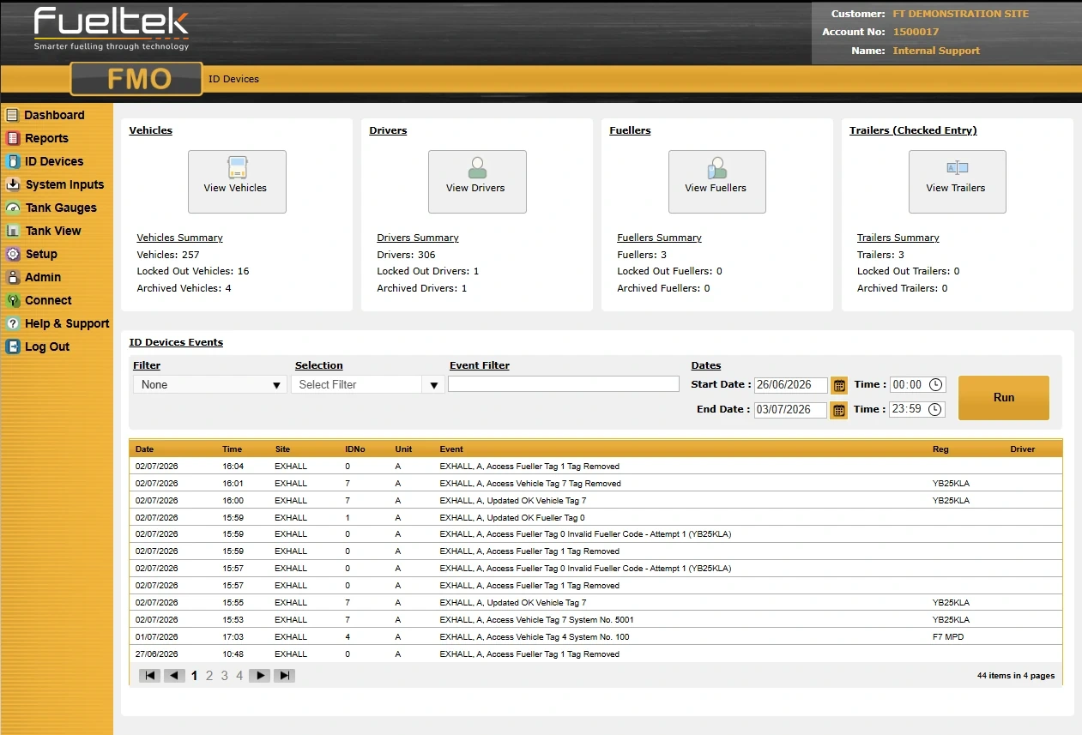Screen dimensions: 1082x735
Task: Select the 'Updated OK Fueller Tag 0' event row
Action: (595, 517)
